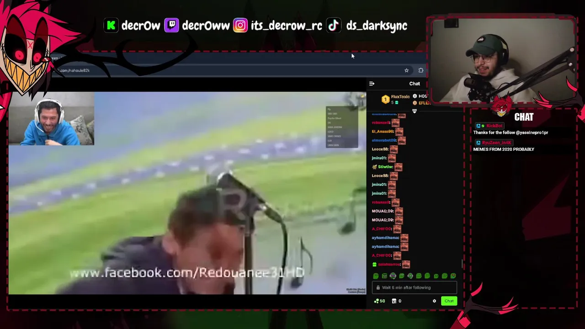585x329 pixels.
Task: Click the TikTok logo in the overlay
Action: (334, 26)
